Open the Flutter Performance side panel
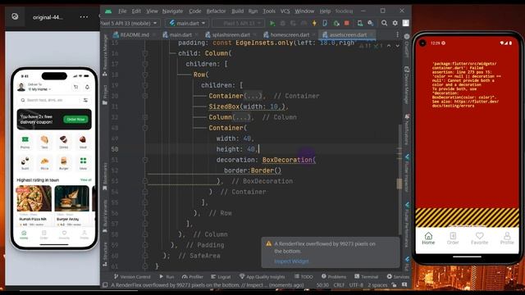 [407, 225]
